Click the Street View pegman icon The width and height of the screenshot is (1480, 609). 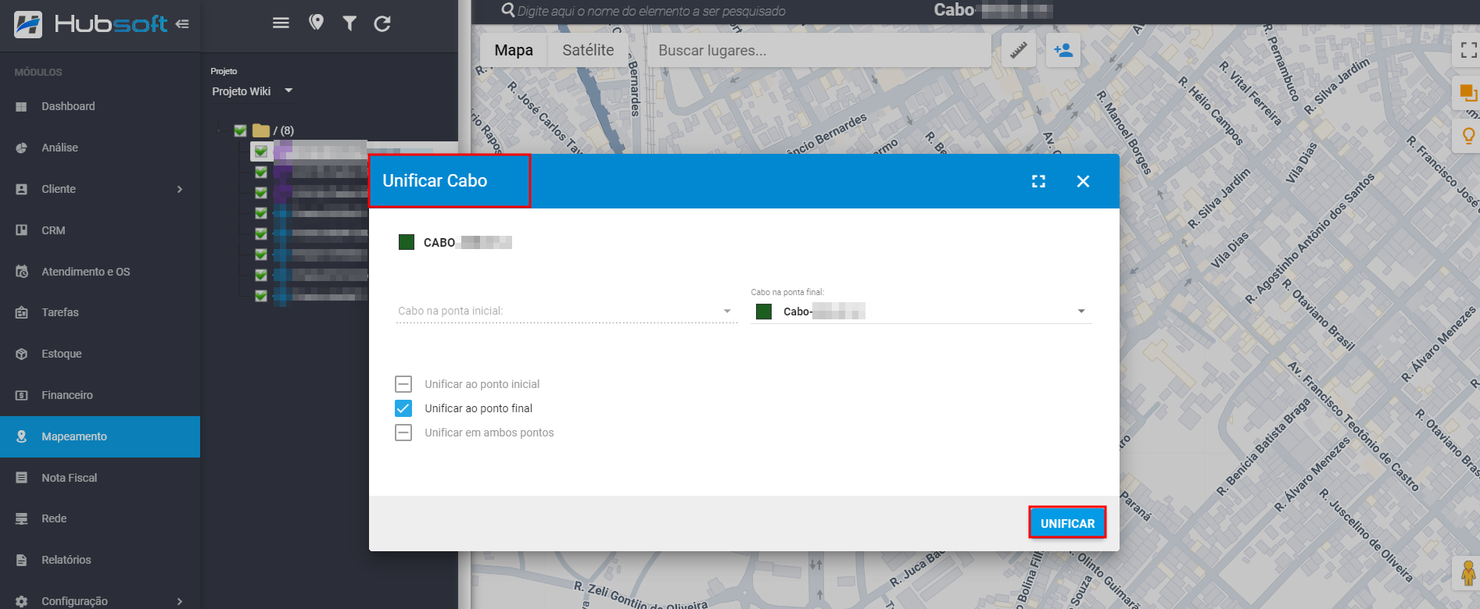tap(1468, 573)
